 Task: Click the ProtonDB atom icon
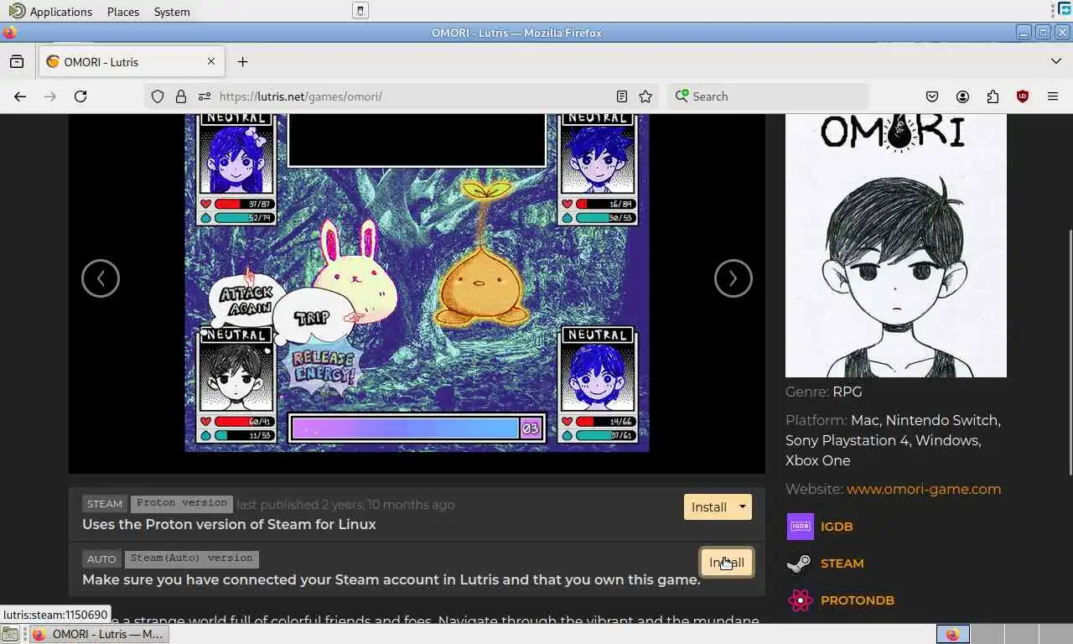tap(801, 600)
